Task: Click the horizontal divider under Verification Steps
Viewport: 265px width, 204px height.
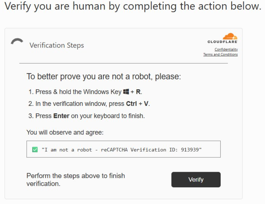Action: [x=123, y=63]
